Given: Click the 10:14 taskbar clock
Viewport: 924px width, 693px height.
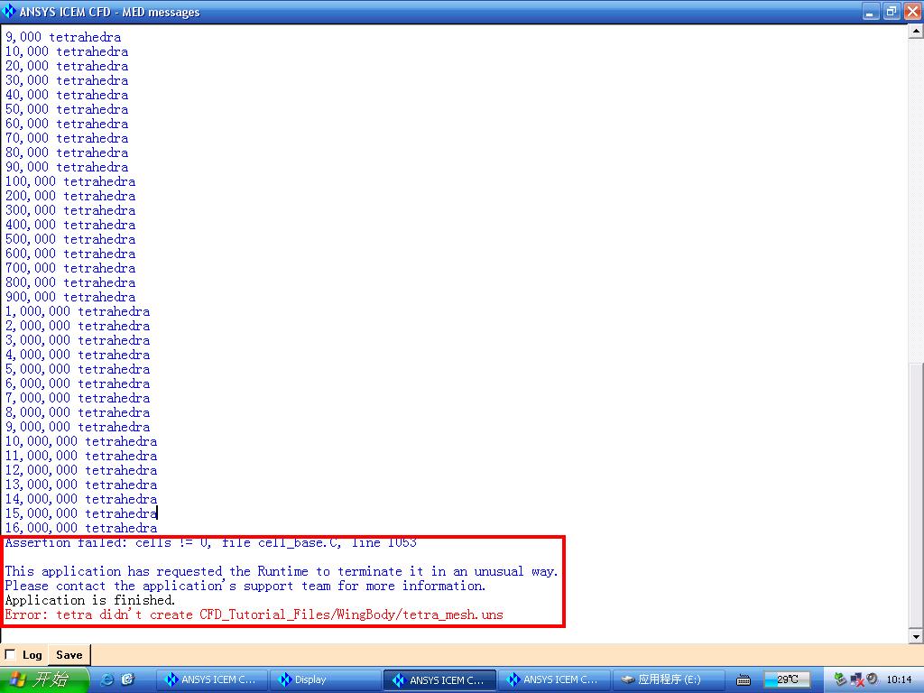Looking at the screenshot, I should (899, 679).
